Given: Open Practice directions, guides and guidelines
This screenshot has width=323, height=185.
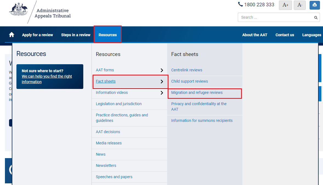Looking at the screenshot, I should (122, 118).
